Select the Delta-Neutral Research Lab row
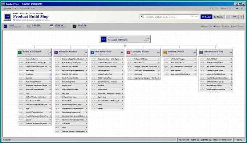This screenshot has height=143, width=247. [71, 112]
